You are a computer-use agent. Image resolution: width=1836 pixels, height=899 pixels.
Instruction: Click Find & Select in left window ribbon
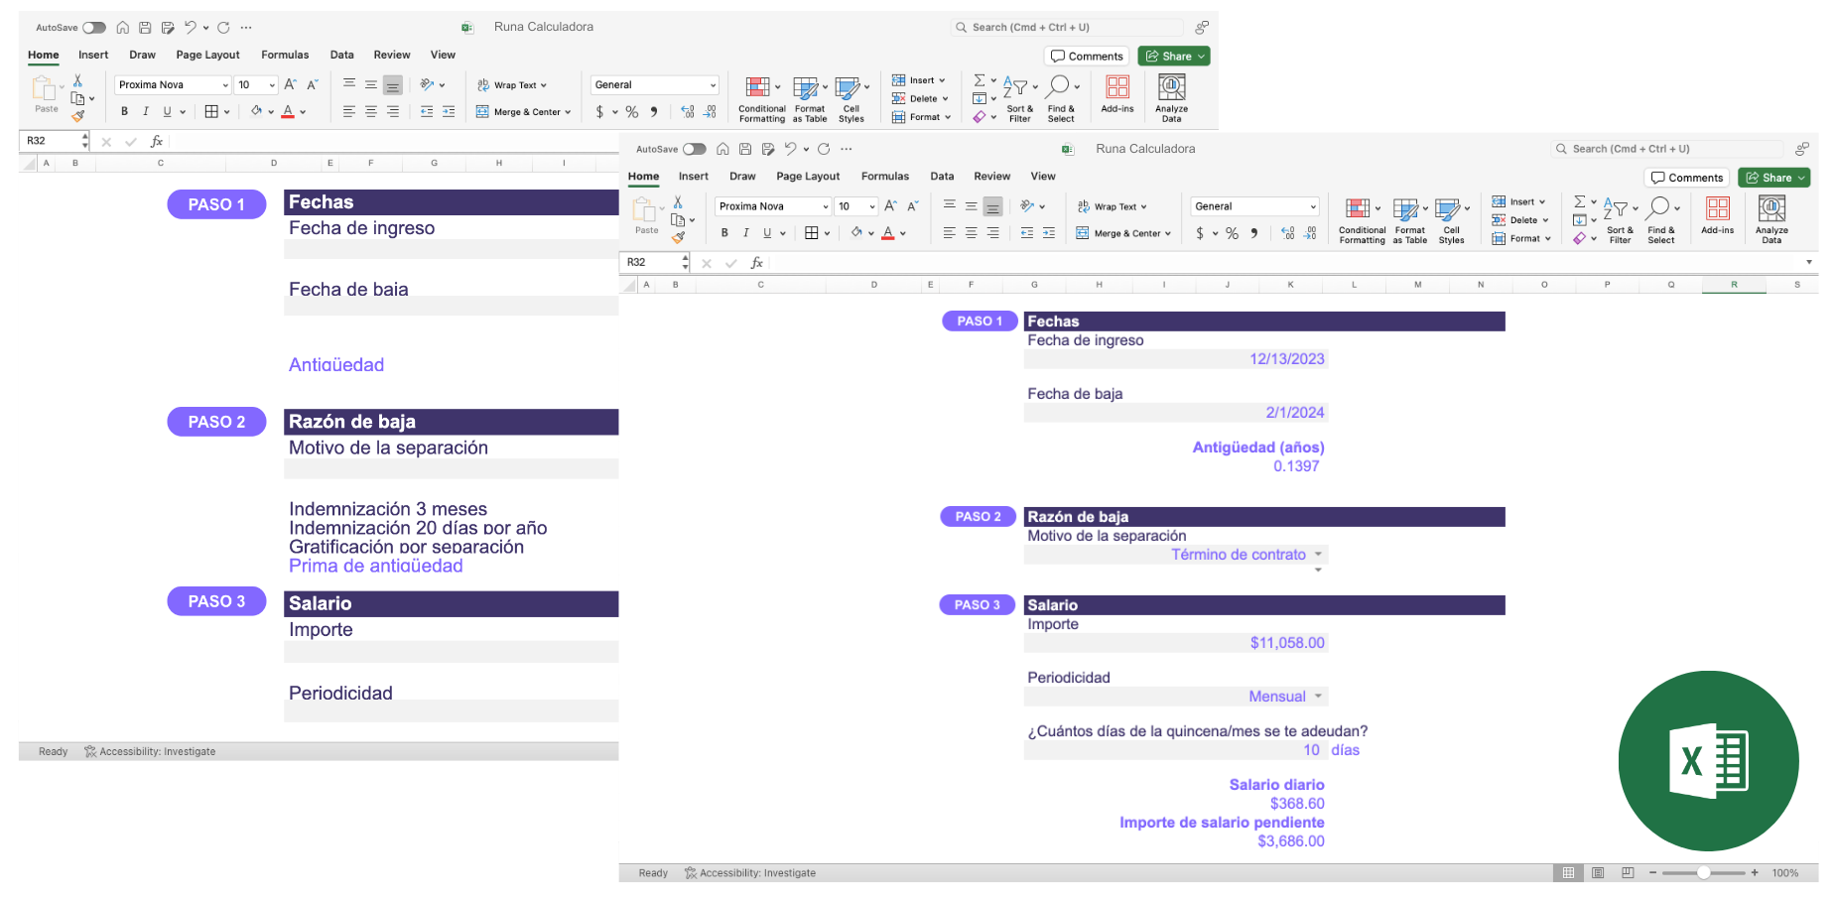click(x=1060, y=97)
